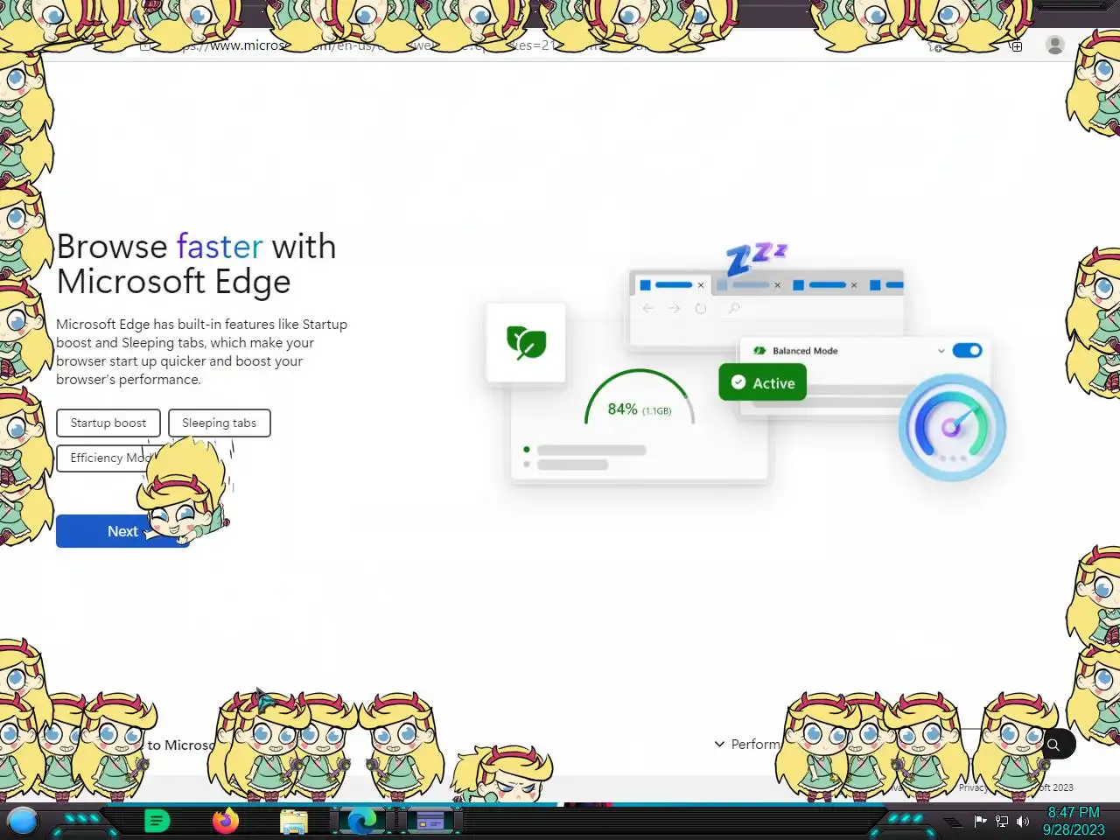Open the Windows Start orb
This screenshot has width=1120, height=840.
pos(23,822)
